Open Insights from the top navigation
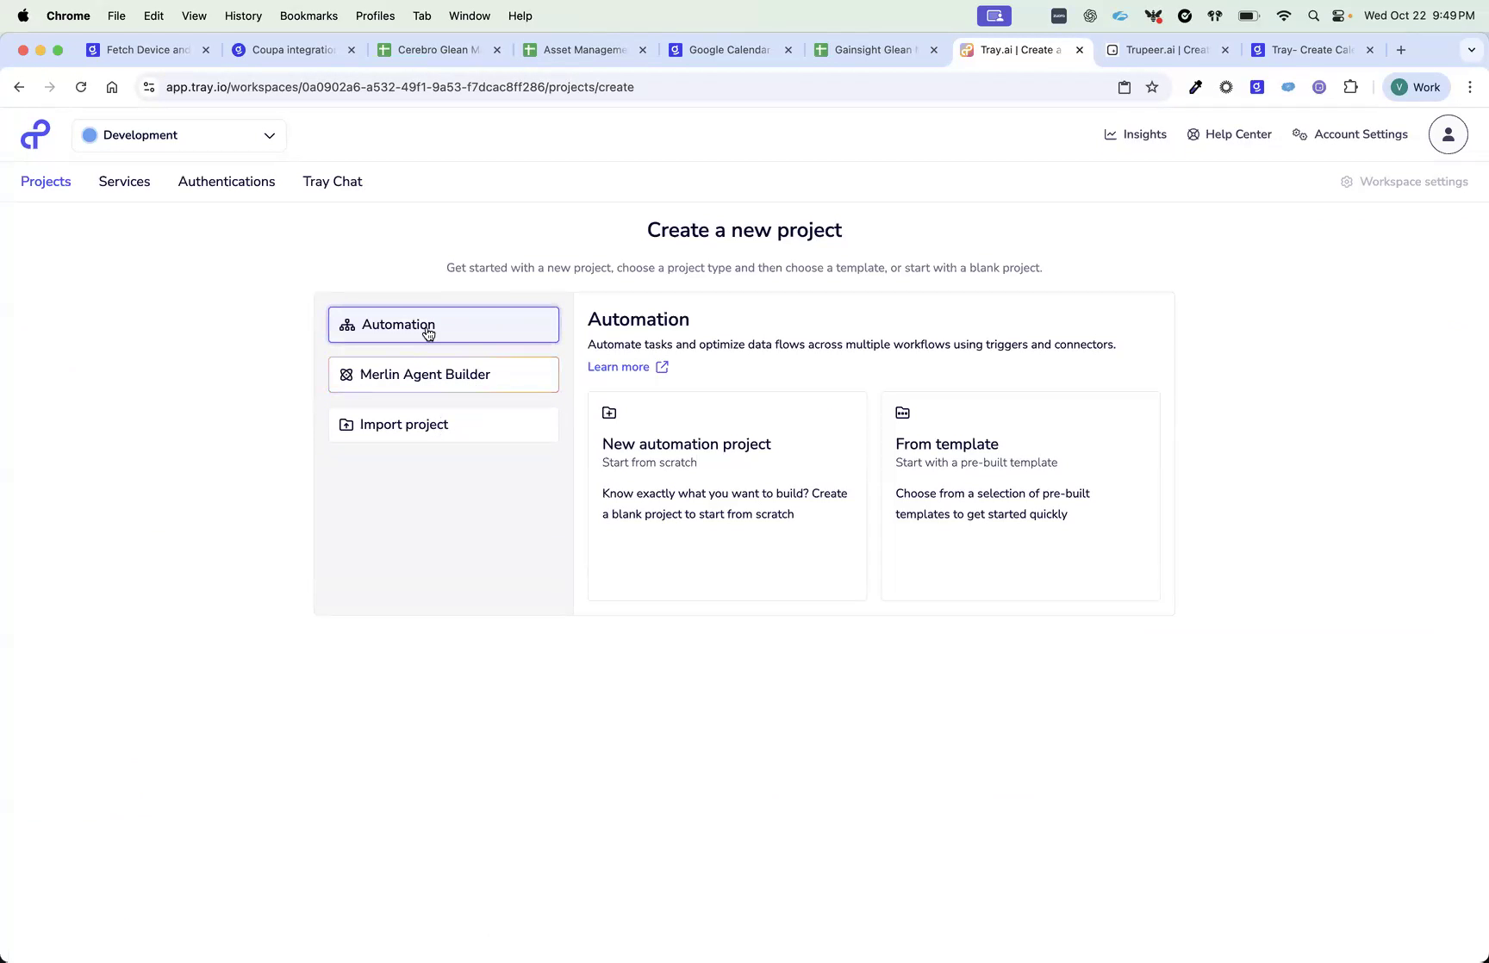1489x963 pixels. coord(1135,134)
